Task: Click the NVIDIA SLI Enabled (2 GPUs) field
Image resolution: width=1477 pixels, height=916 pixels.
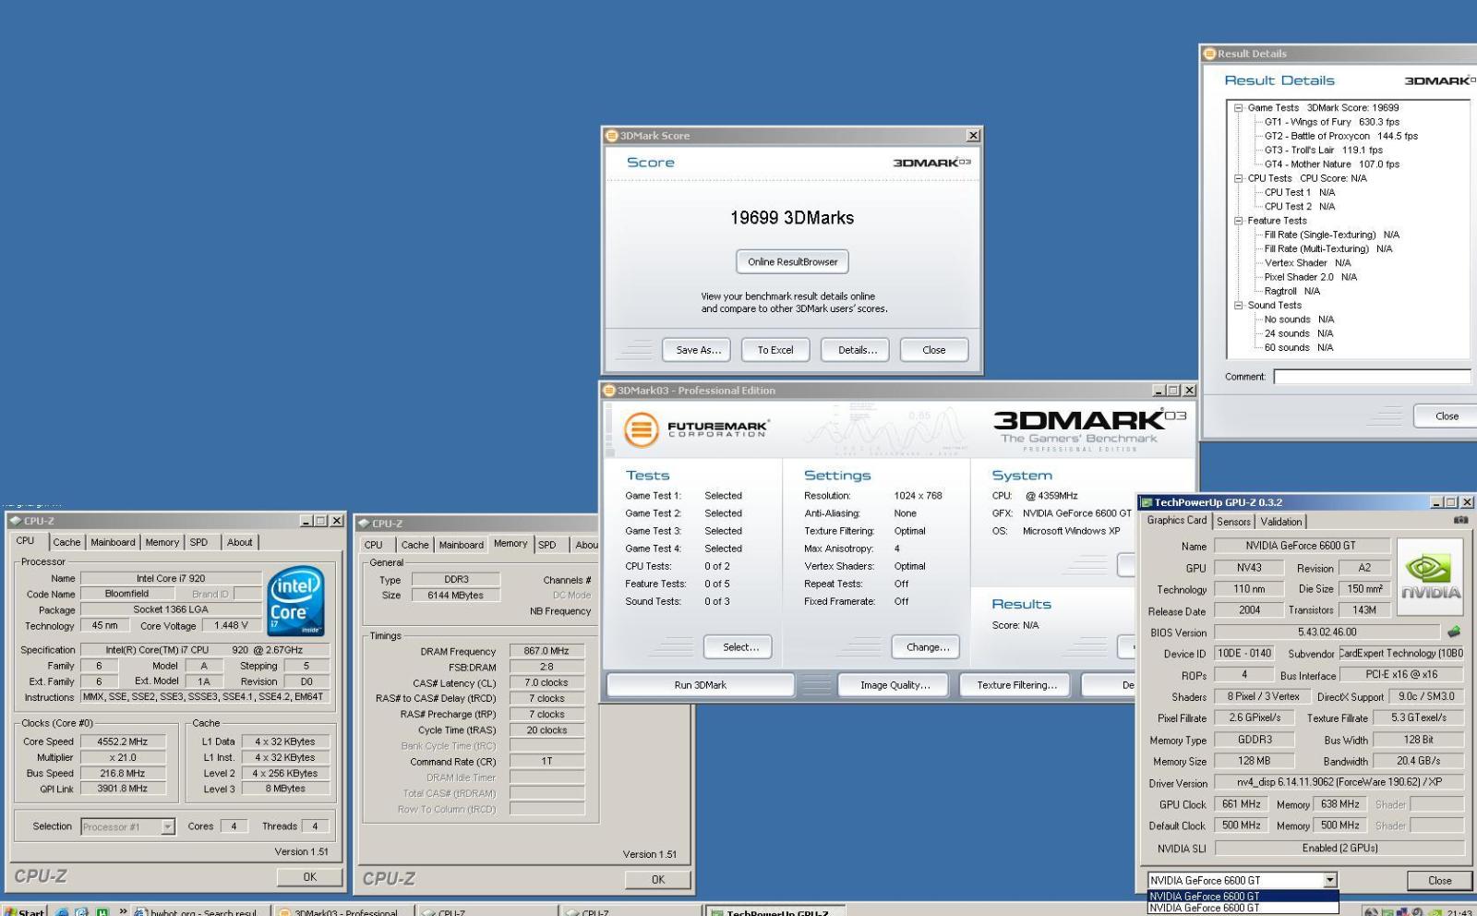Action: coord(1339,848)
